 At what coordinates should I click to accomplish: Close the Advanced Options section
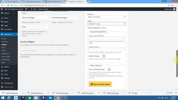[x=103, y=28]
